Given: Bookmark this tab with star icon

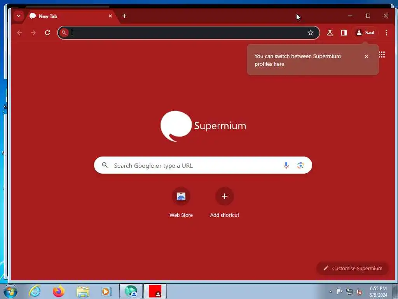Looking at the screenshot, I should point(311,33).
